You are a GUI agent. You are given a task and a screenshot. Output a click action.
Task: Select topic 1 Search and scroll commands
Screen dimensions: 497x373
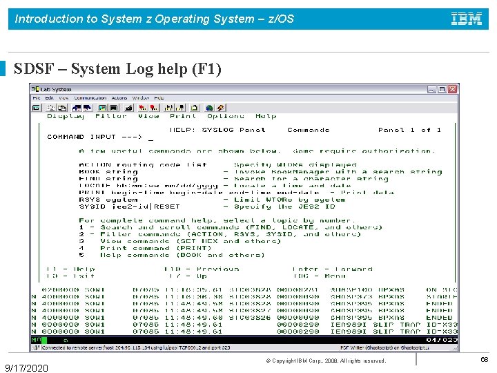(231, 227)
